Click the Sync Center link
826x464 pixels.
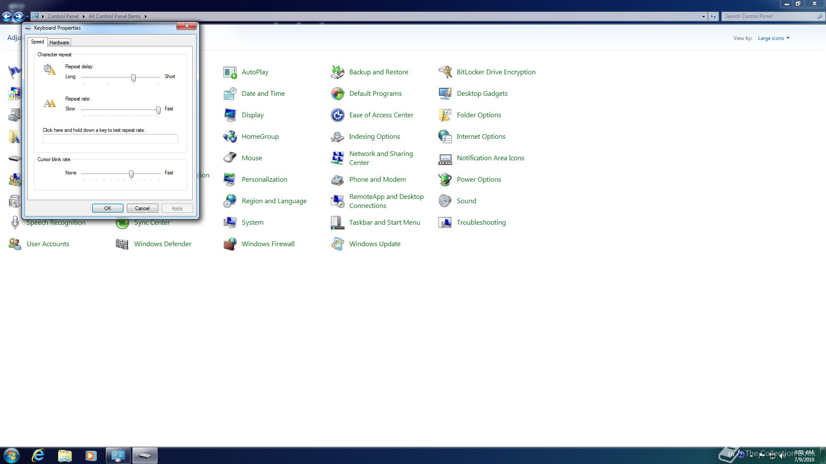coord(152,223)
